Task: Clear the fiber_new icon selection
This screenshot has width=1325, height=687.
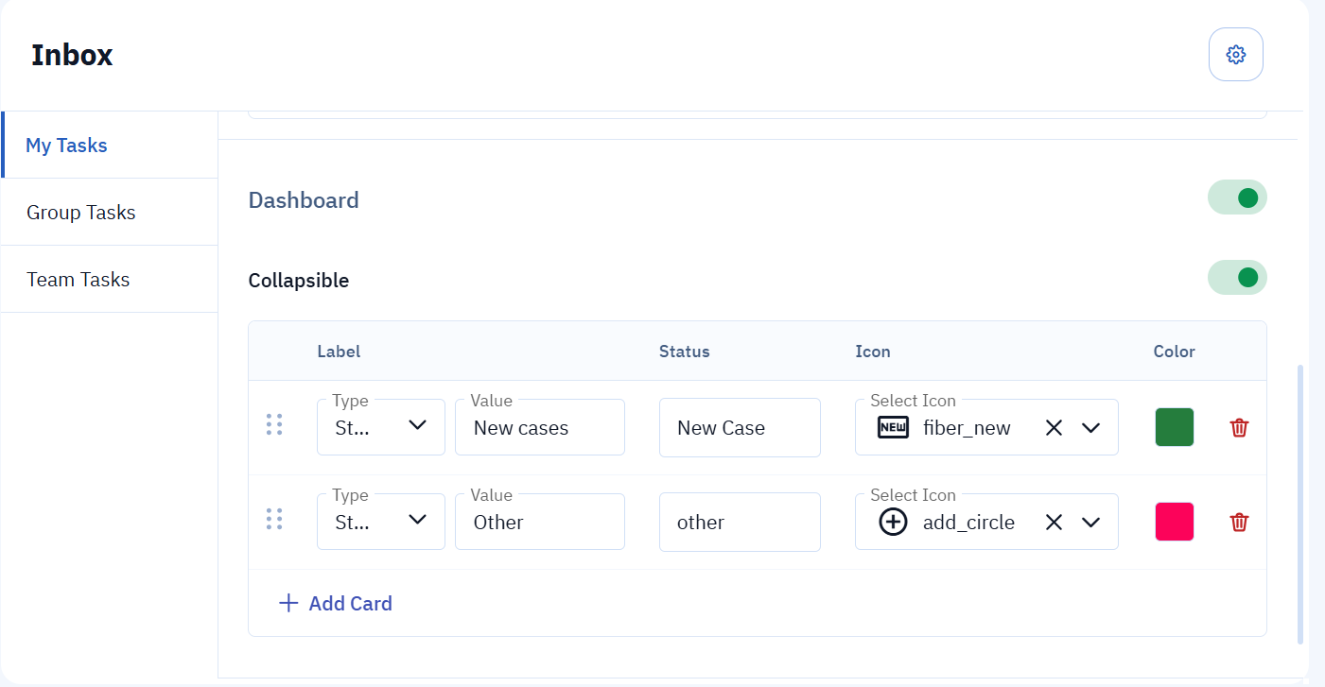Action: 1054,428
